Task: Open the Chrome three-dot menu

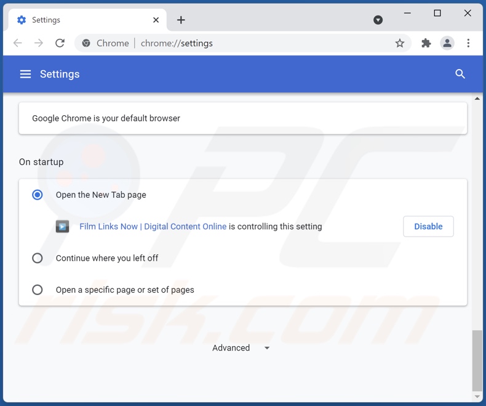Action: point(468,43)
